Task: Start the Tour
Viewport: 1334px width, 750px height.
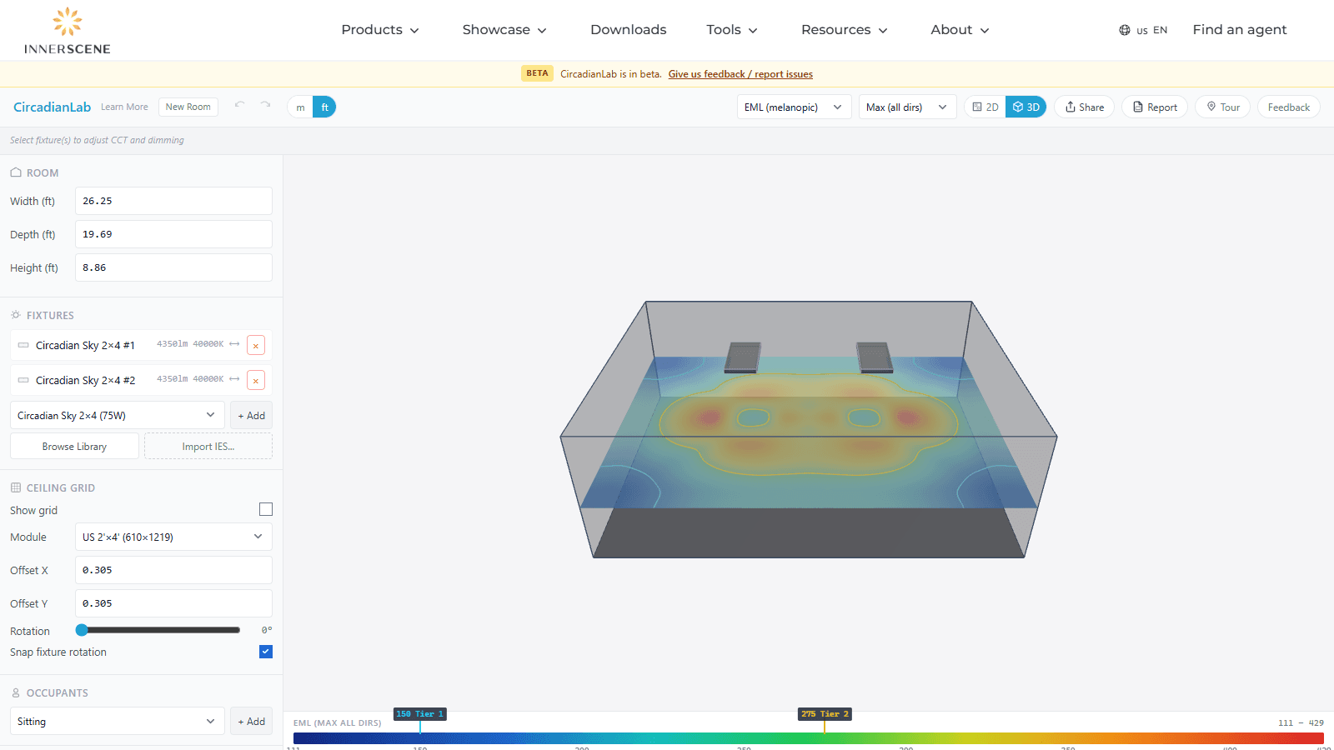Action: pyautogui.click(x=1223, y=107)
